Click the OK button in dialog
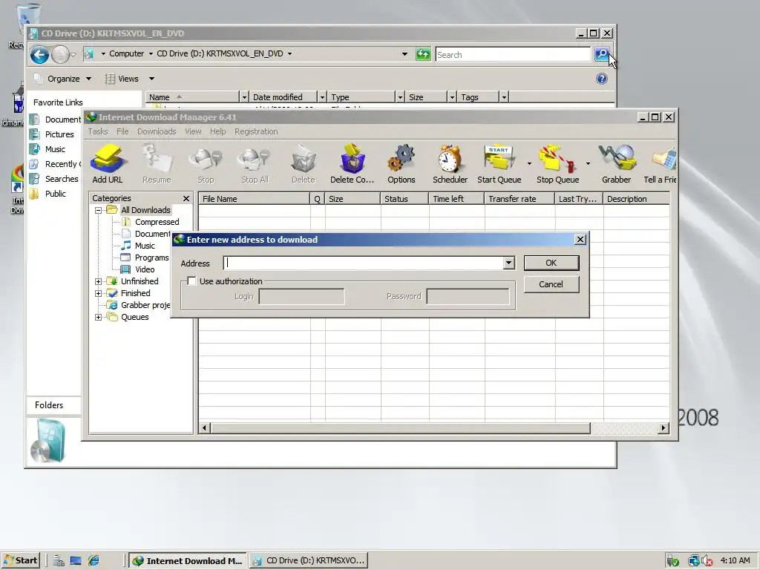This screenshot has width=760, height=570. 551,263
